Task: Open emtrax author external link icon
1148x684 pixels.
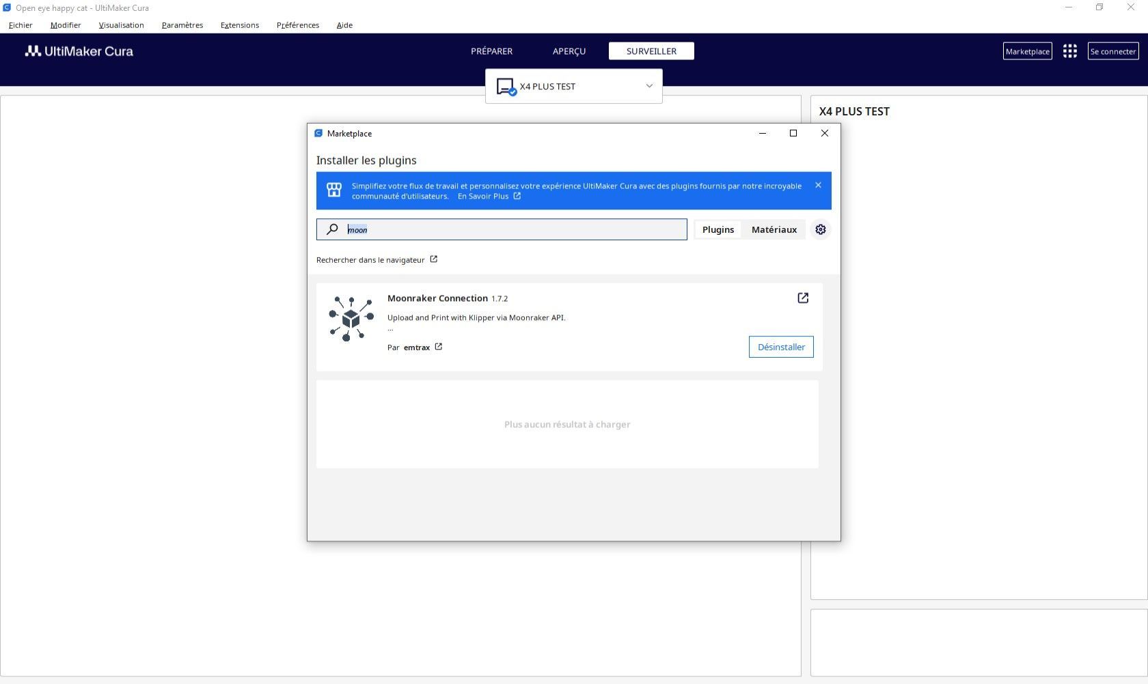Action: point(439,347)
